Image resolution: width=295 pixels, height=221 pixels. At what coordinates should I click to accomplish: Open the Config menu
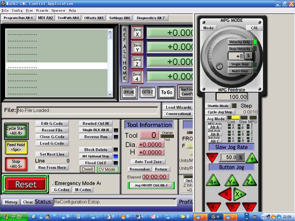17,10
